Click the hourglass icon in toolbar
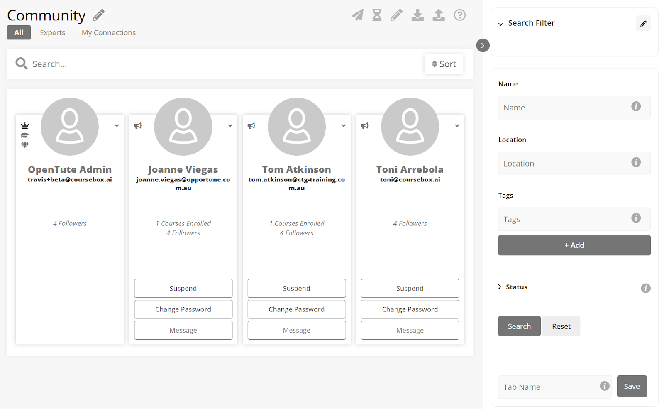The width and height of the screenshot is (664, 409). pyautogui.click(x=377, y=15)
